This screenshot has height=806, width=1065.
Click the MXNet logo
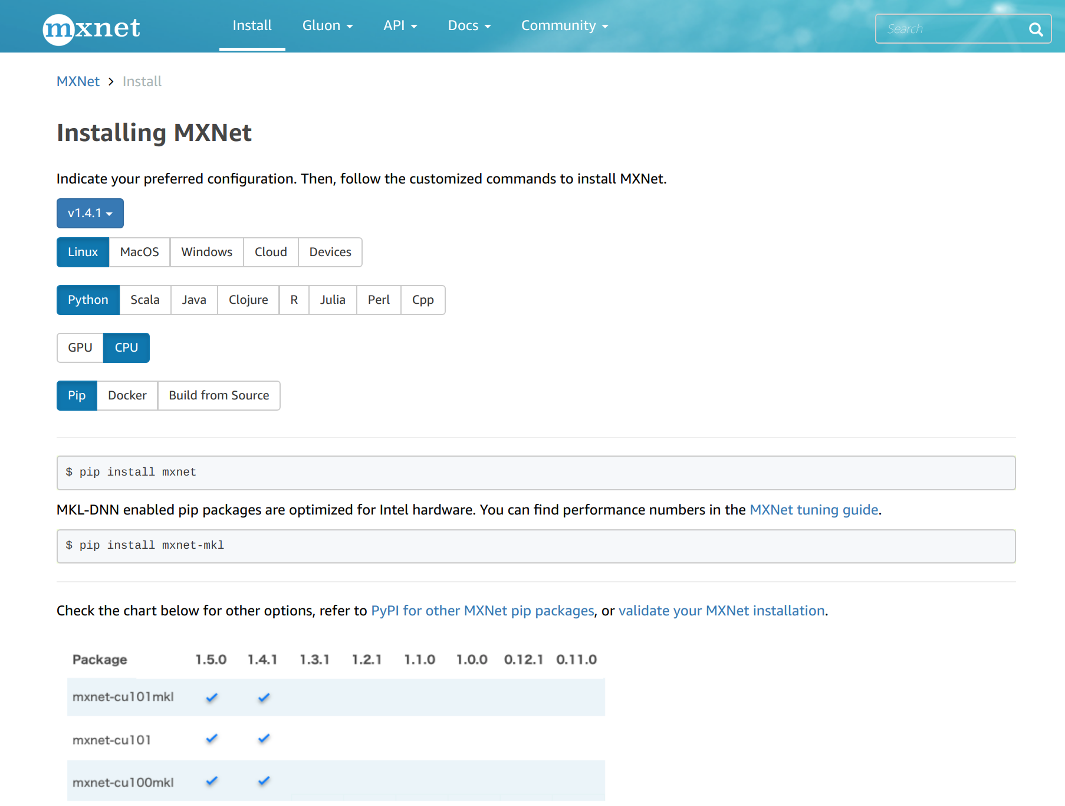[91, 28]
